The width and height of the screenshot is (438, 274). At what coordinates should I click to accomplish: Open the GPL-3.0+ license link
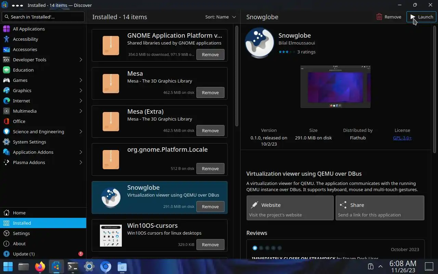point(402,138)
